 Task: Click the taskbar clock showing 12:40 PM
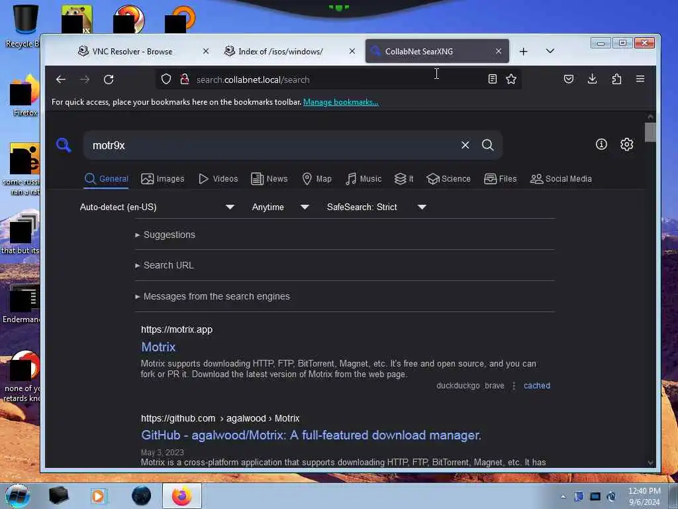click(x=644, y=496)
